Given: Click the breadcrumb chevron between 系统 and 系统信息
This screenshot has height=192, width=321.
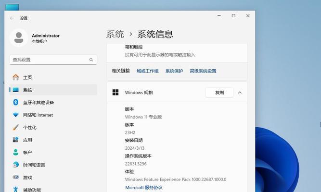Looking at the screenshot, I should tap(131, 34).
